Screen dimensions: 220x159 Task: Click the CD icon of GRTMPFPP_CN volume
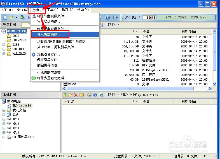pos(4,31)
